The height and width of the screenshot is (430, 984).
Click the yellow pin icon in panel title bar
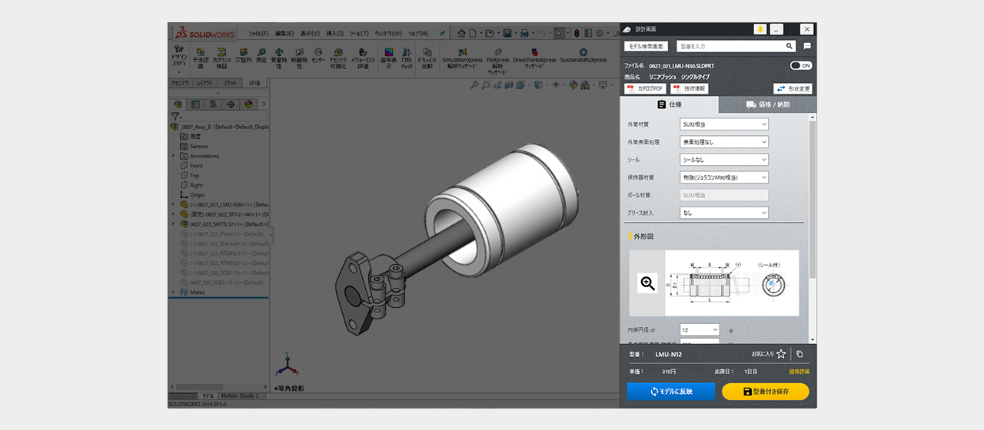click(760, 29)
